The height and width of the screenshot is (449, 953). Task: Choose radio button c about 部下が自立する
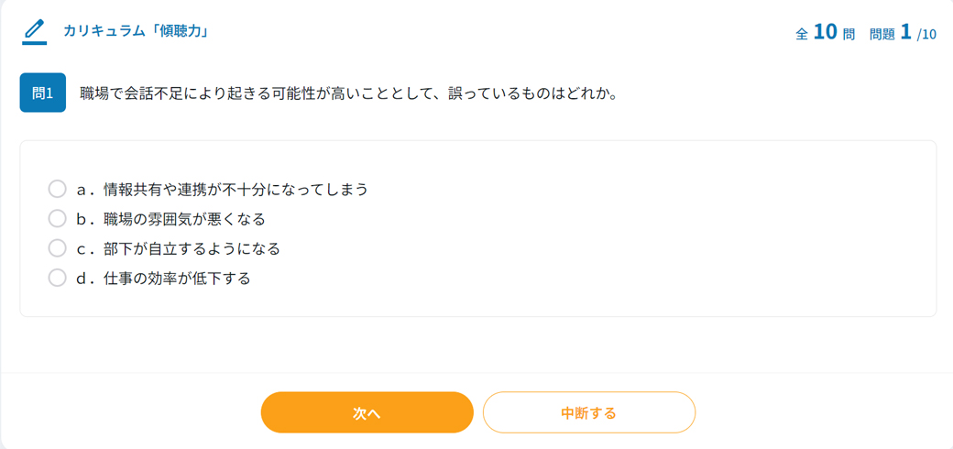coord(57,248)
